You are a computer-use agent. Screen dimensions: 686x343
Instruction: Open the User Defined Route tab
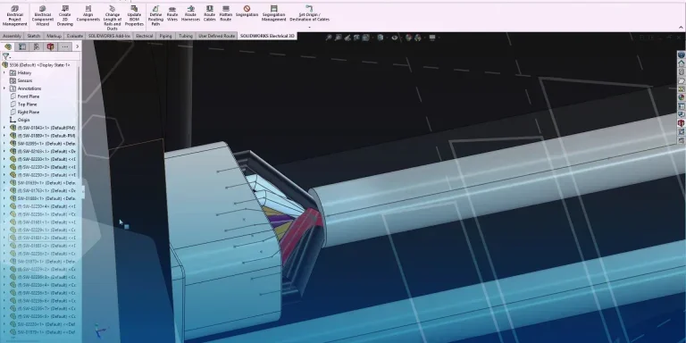[x=216, y=36]
